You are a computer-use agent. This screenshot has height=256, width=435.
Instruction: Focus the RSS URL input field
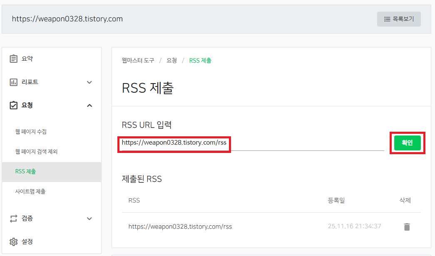click(253, 143)
